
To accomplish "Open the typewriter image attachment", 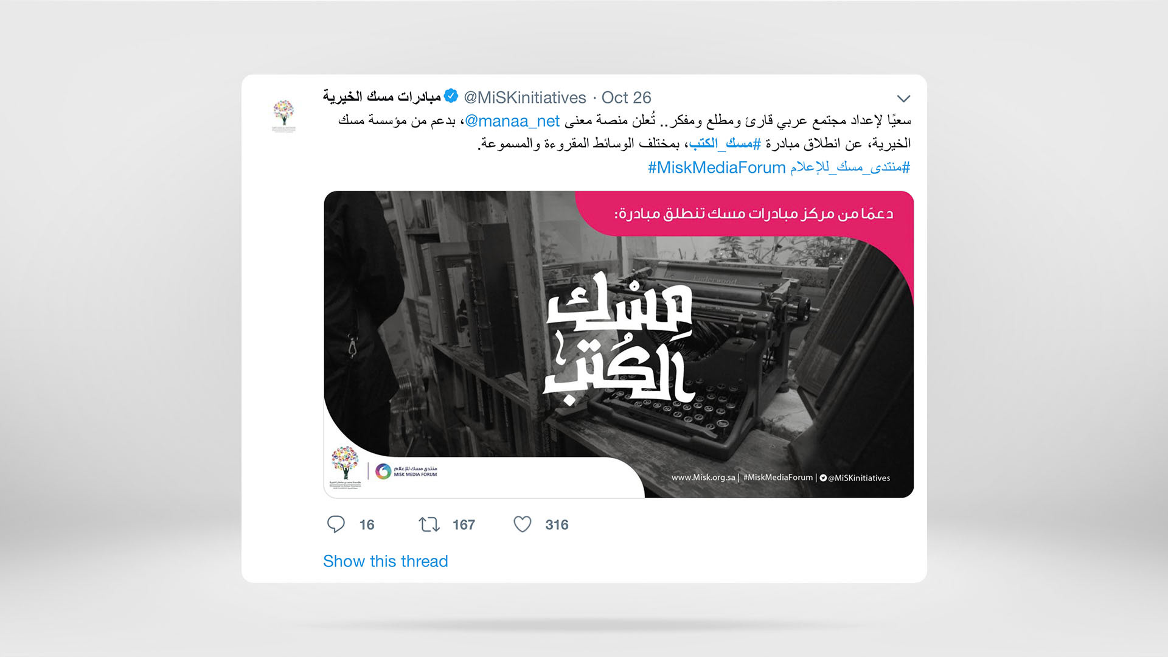I will click(x=619, y=344).
